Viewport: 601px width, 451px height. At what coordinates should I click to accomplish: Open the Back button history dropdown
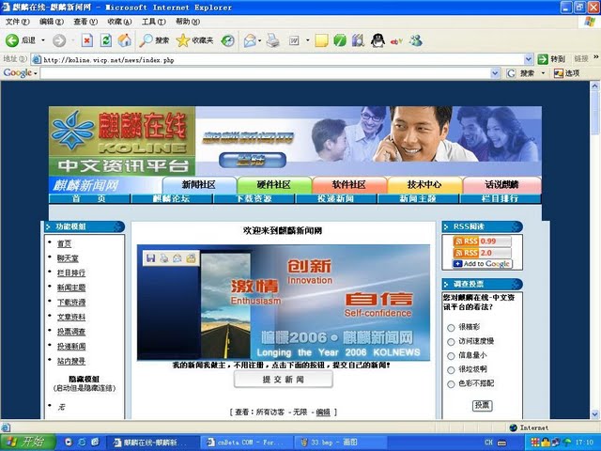43,40
